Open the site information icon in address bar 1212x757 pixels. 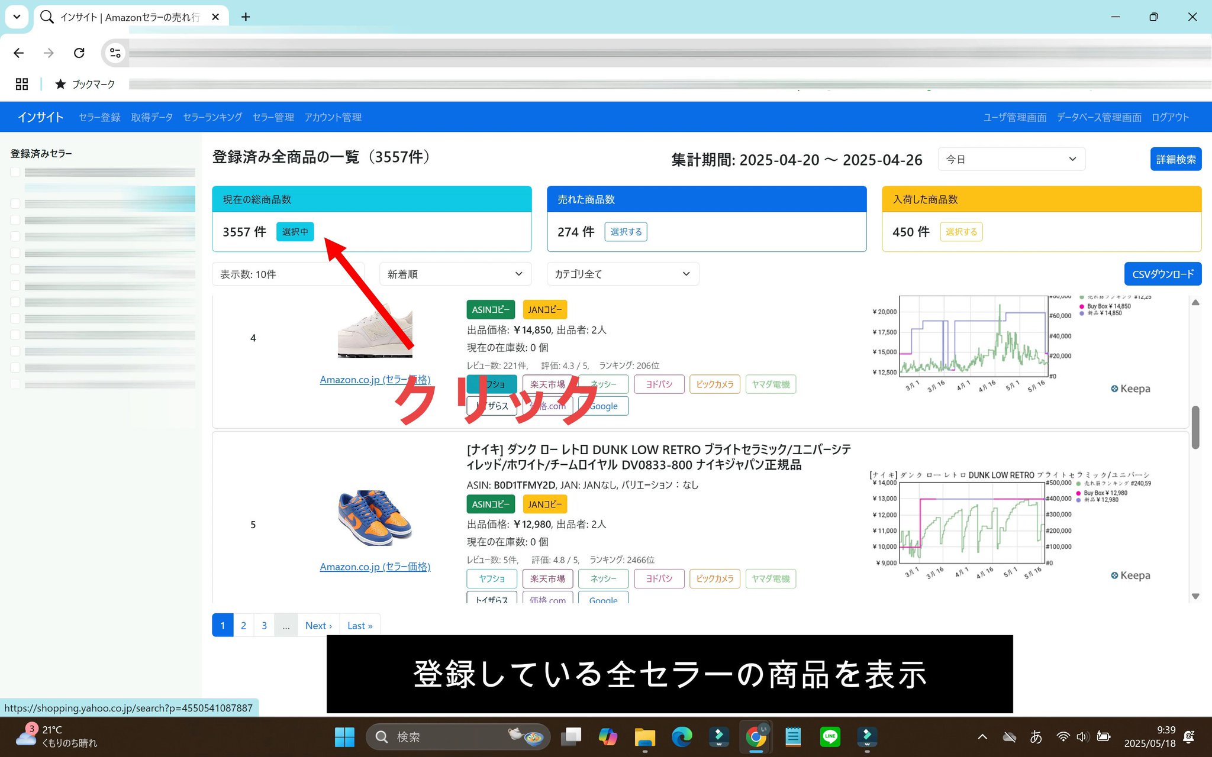tap(115, 53)
